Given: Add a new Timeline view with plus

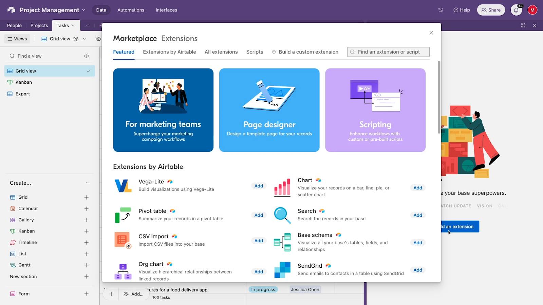Looking at the screenshot, I should coord(87,243).
